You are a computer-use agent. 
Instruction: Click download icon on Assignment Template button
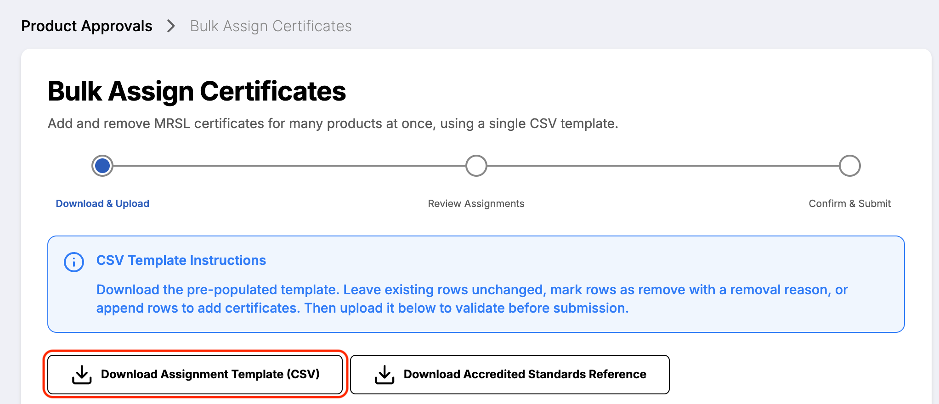[x=82, y=374]
